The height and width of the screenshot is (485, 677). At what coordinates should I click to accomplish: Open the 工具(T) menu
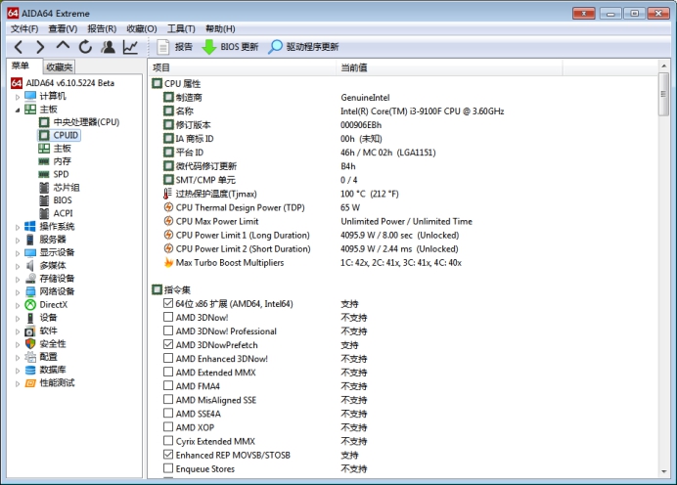[x=181, y=28]
